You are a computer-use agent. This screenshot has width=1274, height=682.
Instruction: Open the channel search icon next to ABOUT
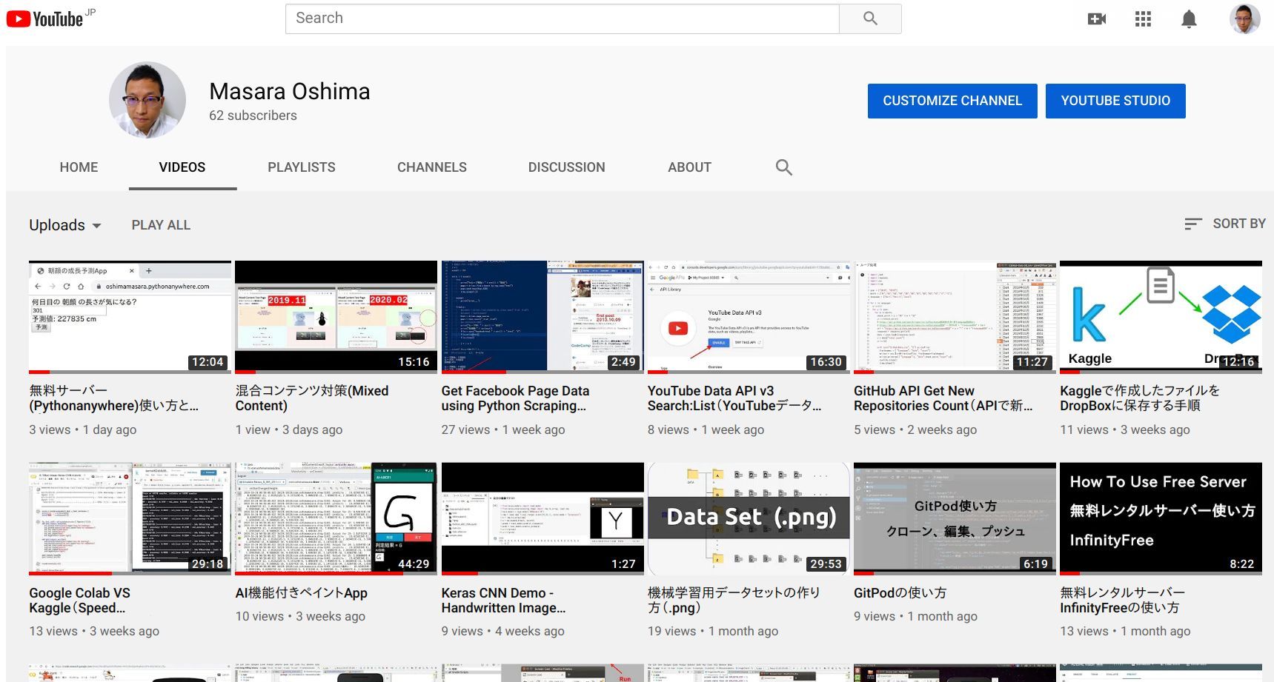click(x=783, y=167)
